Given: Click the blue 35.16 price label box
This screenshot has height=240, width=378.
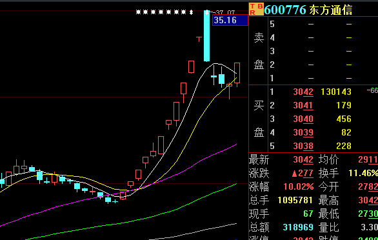Looking at the screenshot, I should coord(230,20).
